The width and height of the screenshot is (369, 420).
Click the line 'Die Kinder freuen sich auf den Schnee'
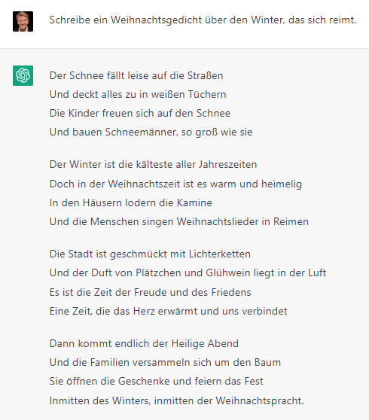coord(140,113)
